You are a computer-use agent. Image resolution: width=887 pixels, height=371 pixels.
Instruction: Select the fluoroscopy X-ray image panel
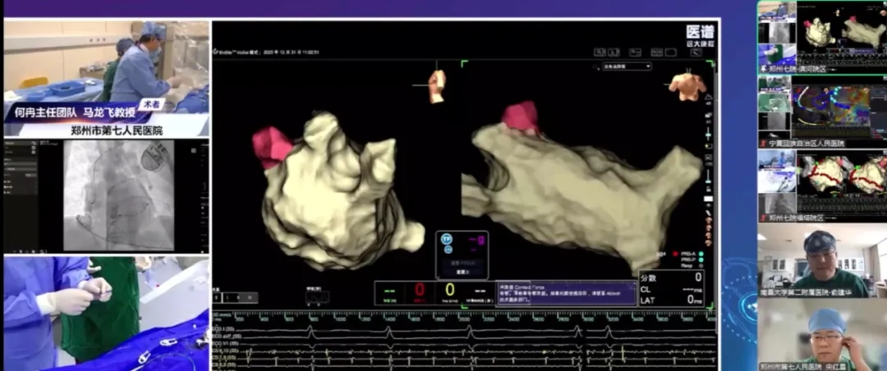click(119, 195)
